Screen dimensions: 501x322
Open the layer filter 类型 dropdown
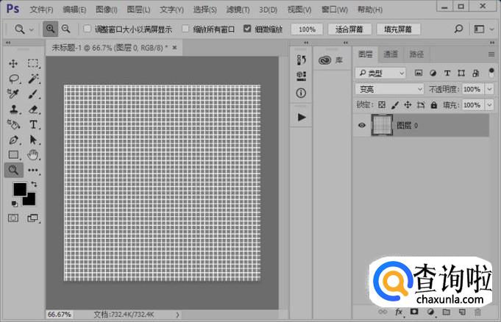point(380,73)
